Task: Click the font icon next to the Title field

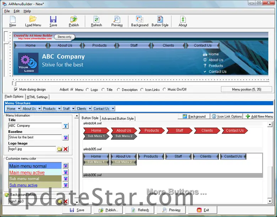Action: (x=66, y=126)
